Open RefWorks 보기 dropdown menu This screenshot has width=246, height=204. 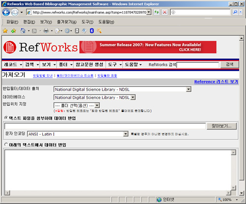49,65
